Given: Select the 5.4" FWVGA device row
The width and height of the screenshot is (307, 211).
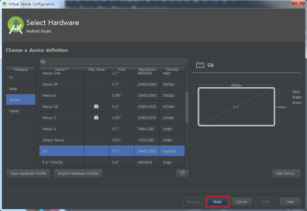Looking at the screenshot, I should click(x=112, y=162).
